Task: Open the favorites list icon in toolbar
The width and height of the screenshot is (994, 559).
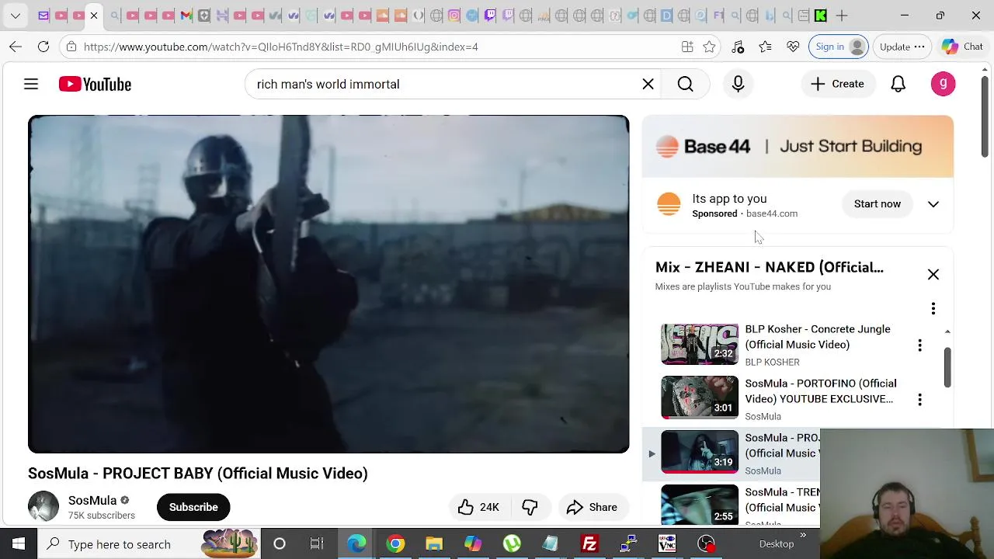Action: 765,47
